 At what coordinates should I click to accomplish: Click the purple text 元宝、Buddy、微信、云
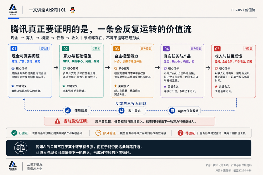pos(179,62)
